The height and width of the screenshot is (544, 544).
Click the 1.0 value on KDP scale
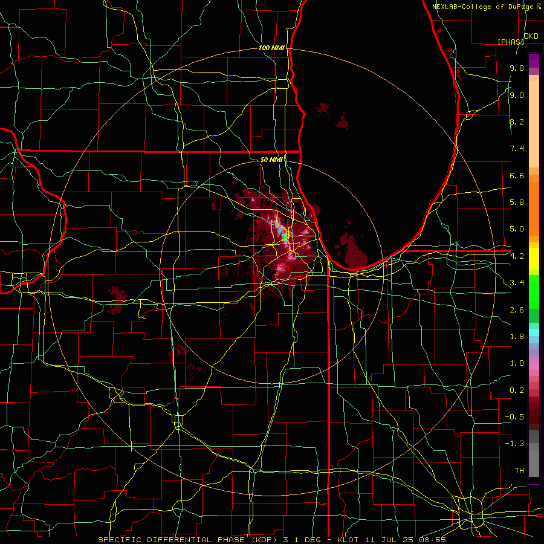517,363
